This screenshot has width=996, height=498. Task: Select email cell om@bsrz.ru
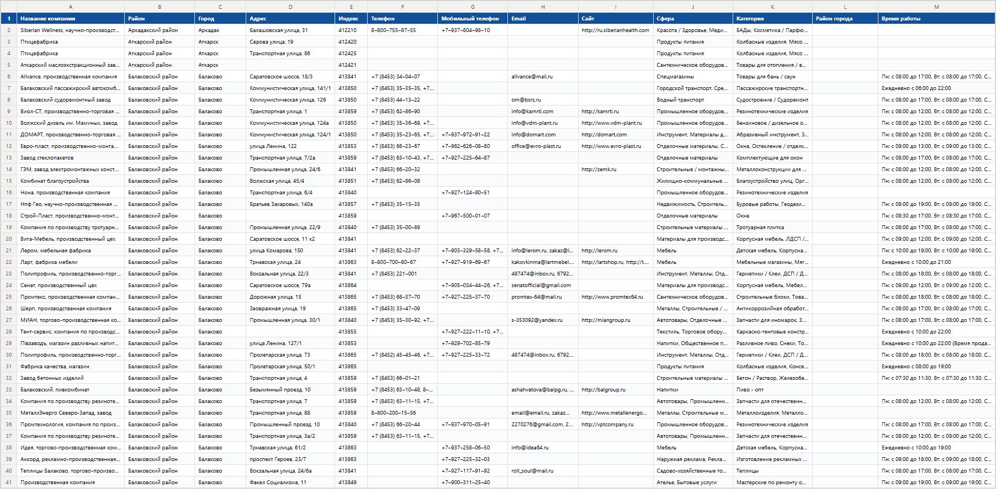coord(543,100)
